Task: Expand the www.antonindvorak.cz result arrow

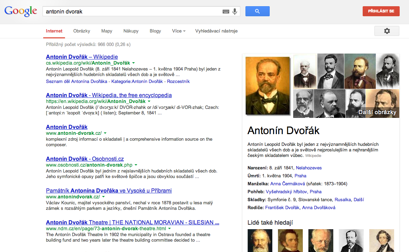Action: point(104,197)
